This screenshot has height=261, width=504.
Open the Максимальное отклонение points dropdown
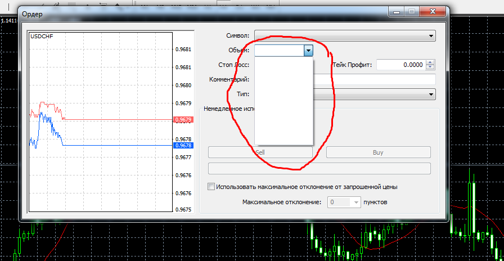coord(356,202)
